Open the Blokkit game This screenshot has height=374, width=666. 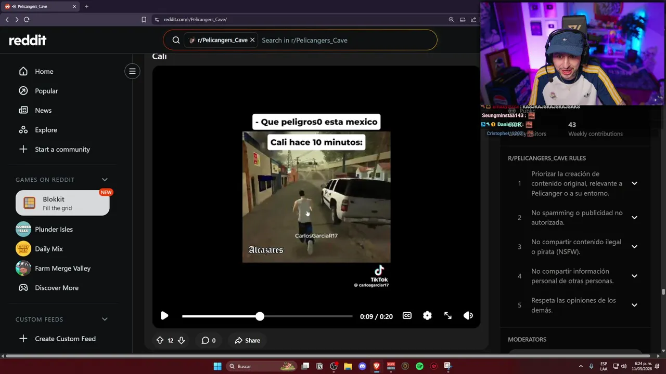tap(62, 203)
